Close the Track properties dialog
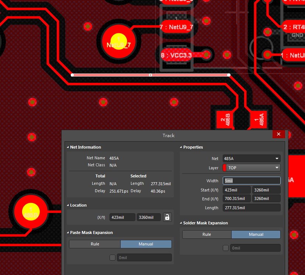The height and width of the screenshot is (275, 305). pos(278,134)
